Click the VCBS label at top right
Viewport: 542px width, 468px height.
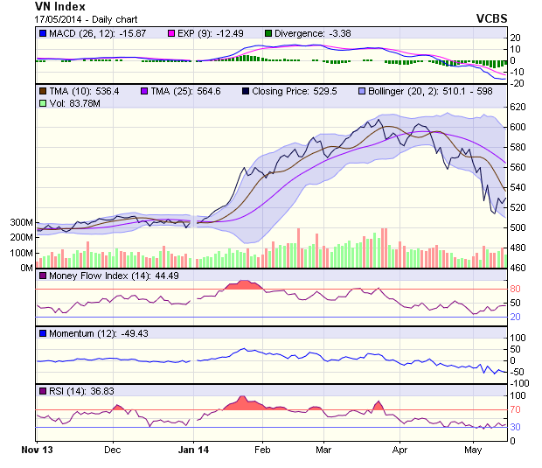point(494,18)
